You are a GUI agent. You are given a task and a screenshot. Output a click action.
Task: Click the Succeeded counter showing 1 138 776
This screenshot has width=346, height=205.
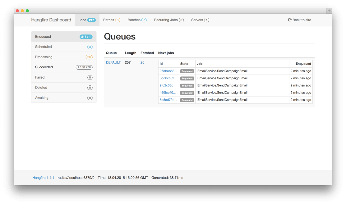(84, 67)
